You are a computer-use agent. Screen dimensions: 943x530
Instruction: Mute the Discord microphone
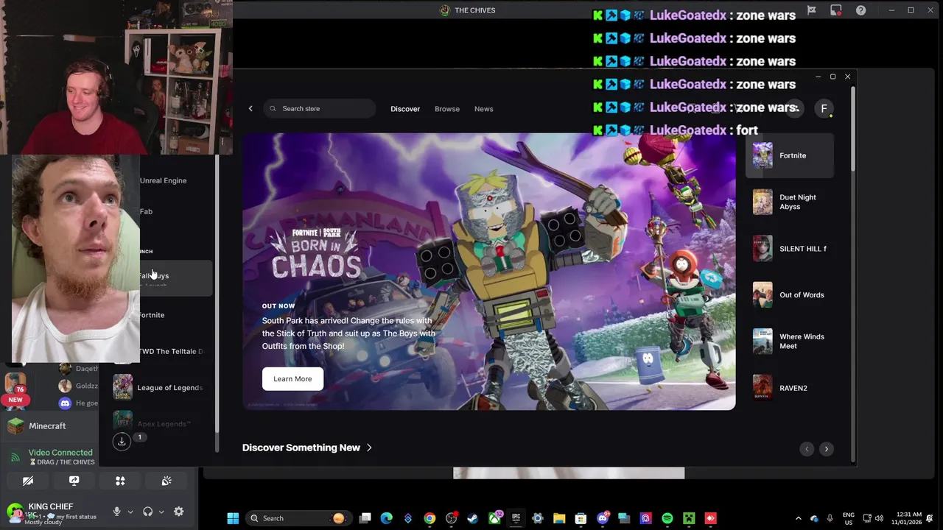point(116,512)
